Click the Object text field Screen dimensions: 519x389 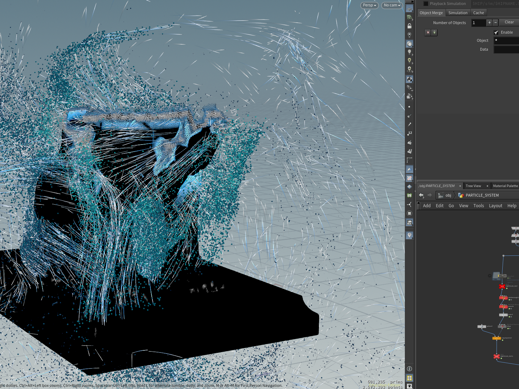pos(506,40)
